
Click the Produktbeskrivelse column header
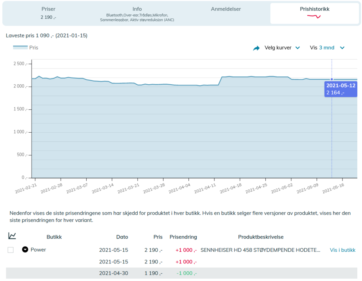[x=261, y=237]
